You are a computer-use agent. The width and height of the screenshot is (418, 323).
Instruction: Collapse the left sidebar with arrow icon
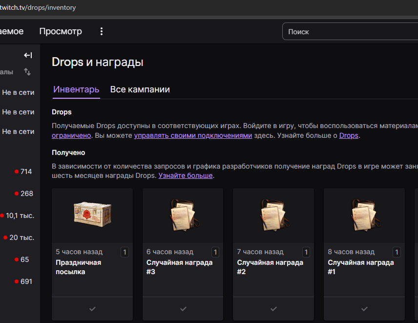pos(28,55)
